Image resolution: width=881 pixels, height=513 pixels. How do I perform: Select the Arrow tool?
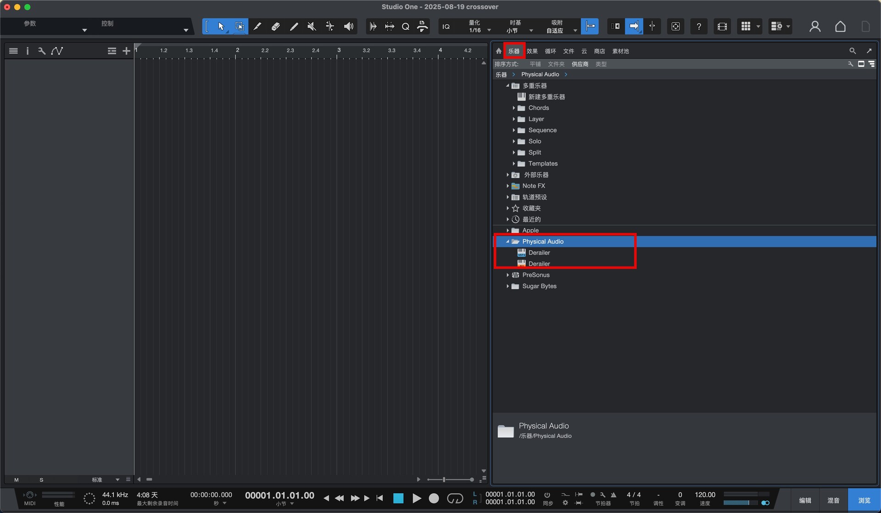click(x=221, y=27)
